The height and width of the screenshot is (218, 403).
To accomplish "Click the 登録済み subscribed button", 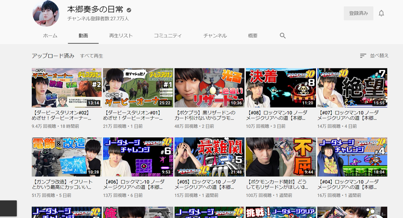I will 358,13.
